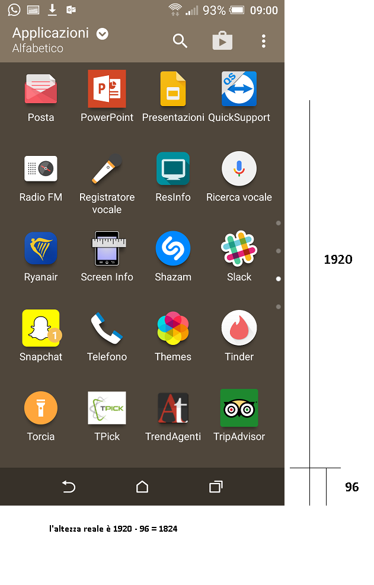The image size is (374, 585).
Task: Open the three-dot overflow menu
Action: (x=264, y=41)
